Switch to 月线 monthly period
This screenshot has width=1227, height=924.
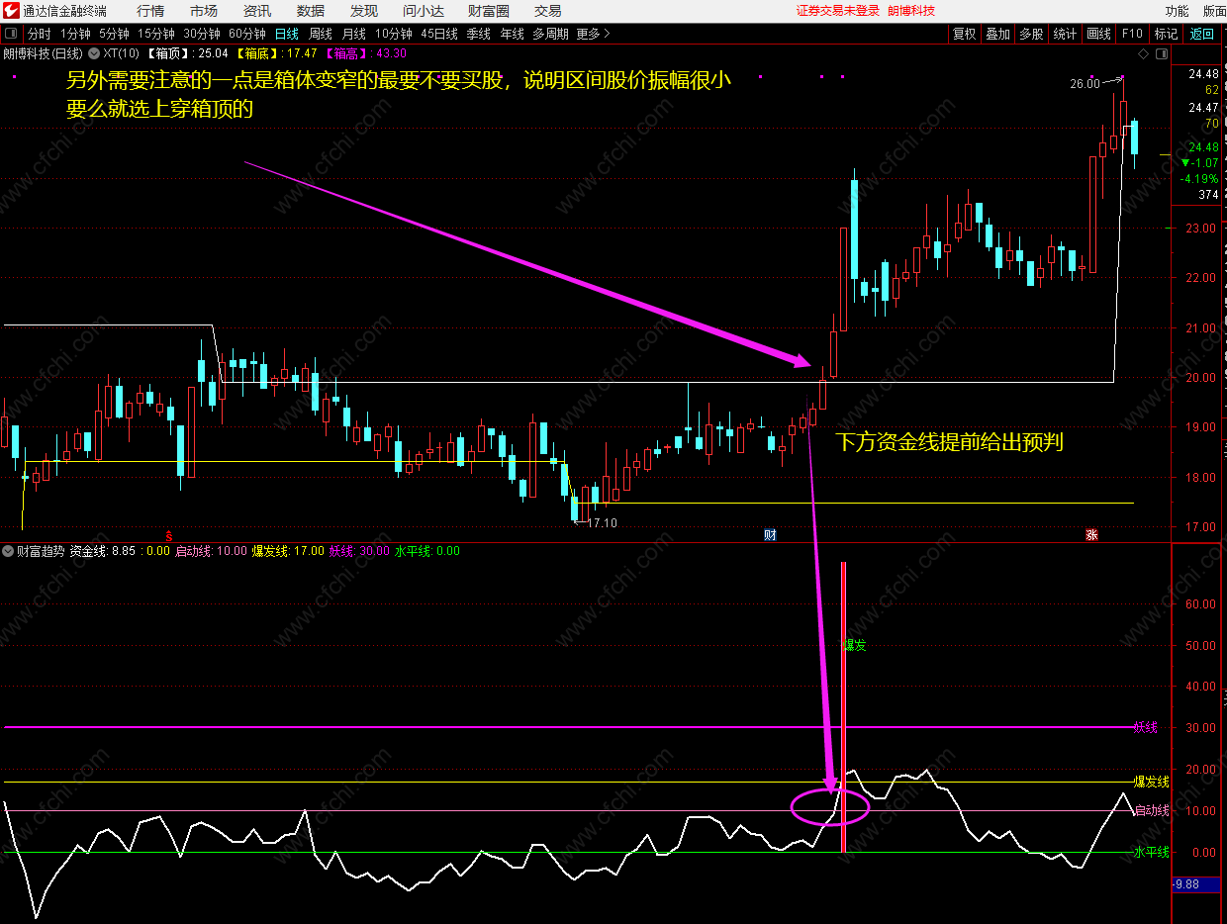(x=354, y=34)
